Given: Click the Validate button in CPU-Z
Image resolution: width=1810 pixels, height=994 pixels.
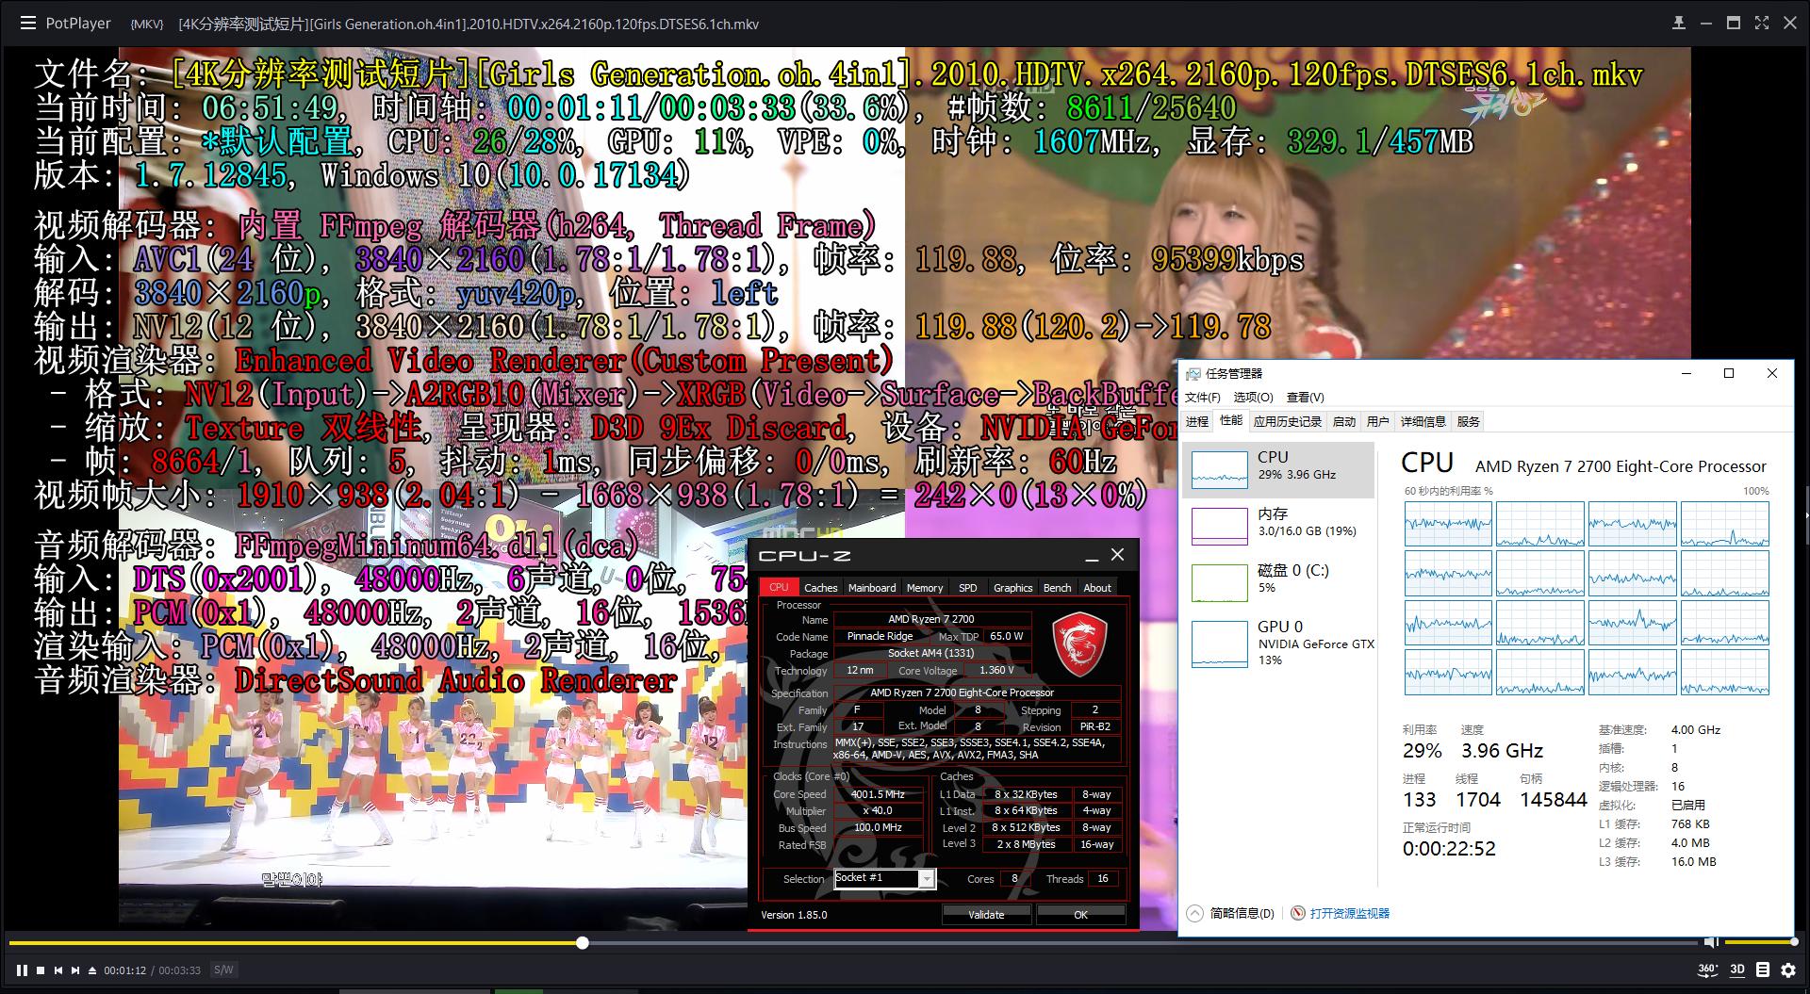Looking at the screenshot, I should click(x=986, y=914).
